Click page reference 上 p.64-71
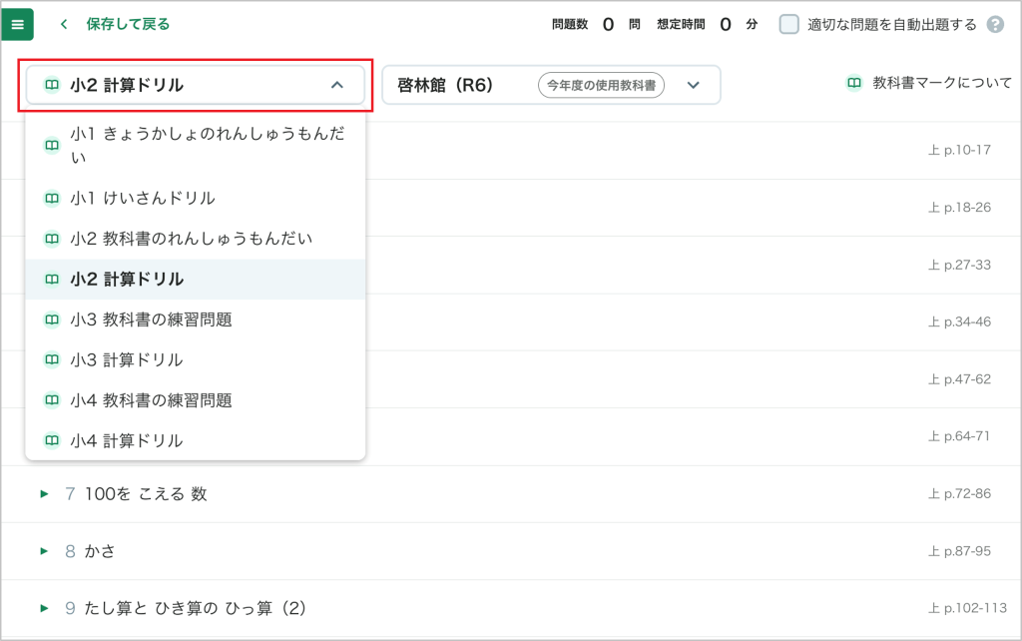The width and height of the screenshot is (1022, 641). [x=959, y=436]
